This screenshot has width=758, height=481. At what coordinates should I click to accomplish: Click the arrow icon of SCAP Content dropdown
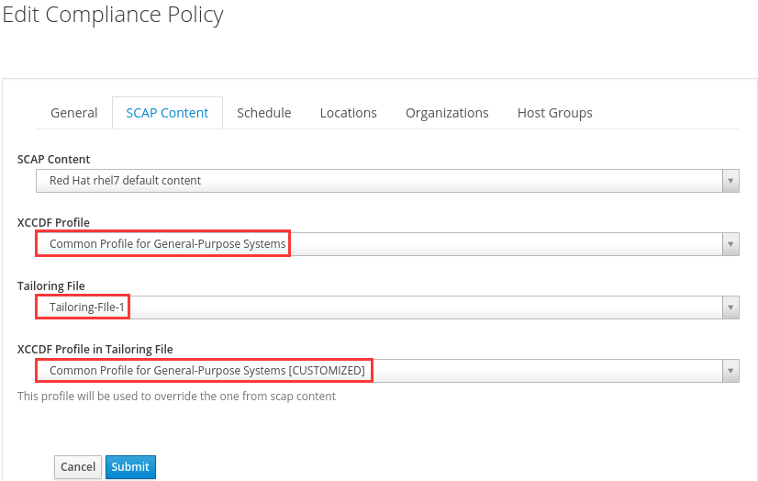[730, 181]
